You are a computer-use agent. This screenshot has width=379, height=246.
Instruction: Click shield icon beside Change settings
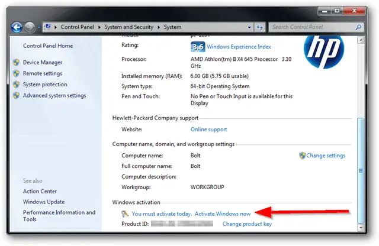(x=302, y=156)
